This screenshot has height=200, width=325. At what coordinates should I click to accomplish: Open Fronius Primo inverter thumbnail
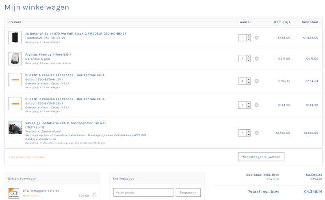pyautogui.click(x=15, y=59)
